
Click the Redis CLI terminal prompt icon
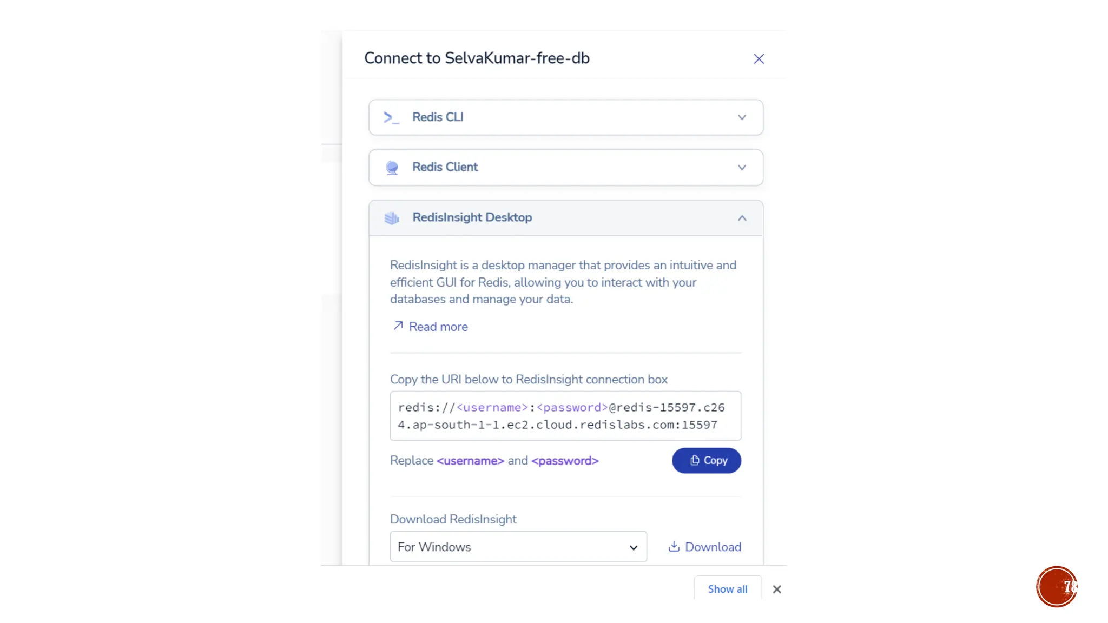tap(391, 117)
